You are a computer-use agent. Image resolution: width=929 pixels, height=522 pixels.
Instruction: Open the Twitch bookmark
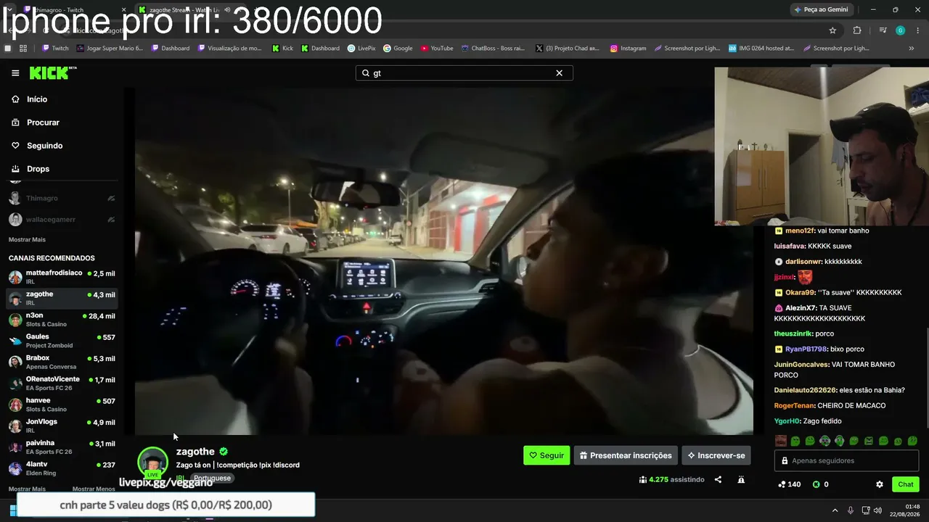[55, 49]
